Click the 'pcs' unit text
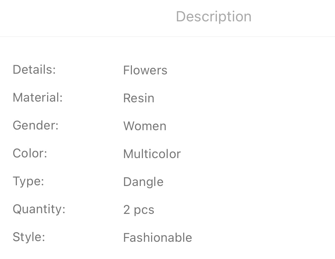 (144, 210)
